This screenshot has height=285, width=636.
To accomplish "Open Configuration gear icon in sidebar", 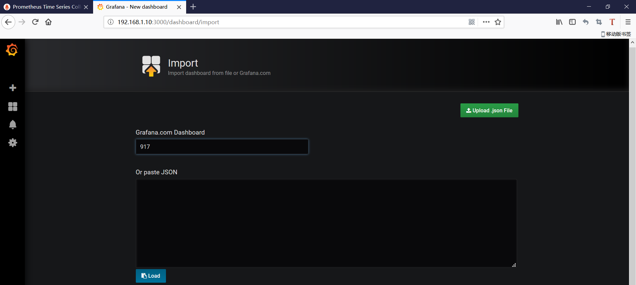I will [x=13, y=143].
